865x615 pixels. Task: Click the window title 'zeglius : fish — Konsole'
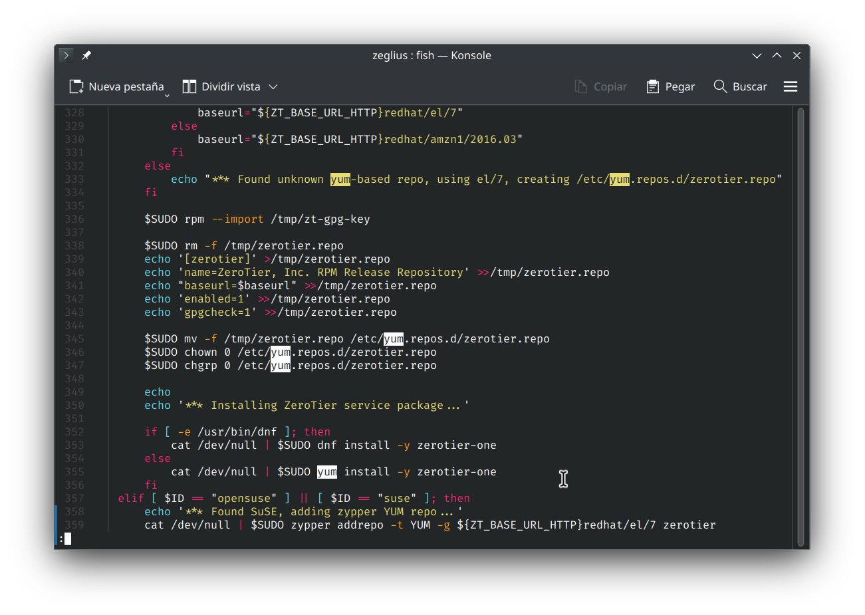(432, 55)
